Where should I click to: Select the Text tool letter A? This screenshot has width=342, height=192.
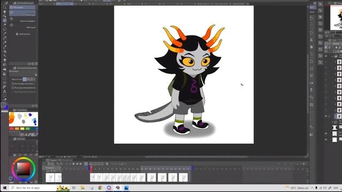4,91
